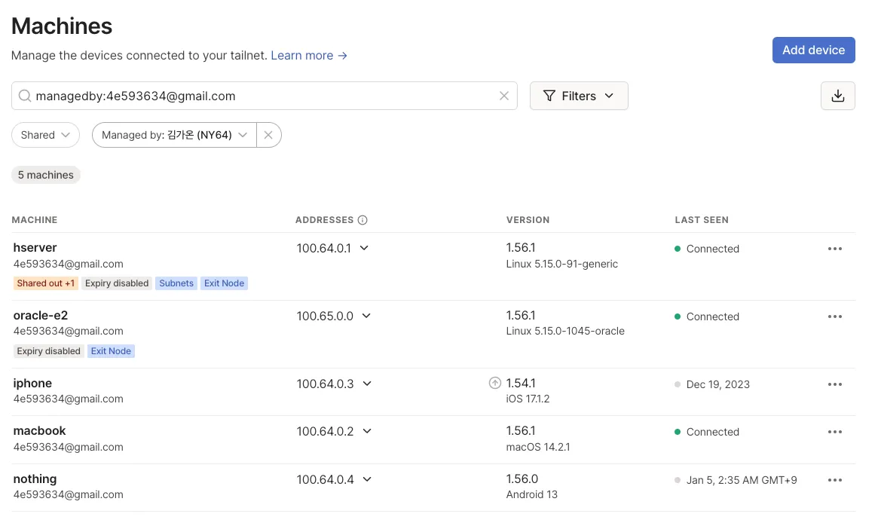Expand the address list for 100.65.0.0

tap(366, 316)
